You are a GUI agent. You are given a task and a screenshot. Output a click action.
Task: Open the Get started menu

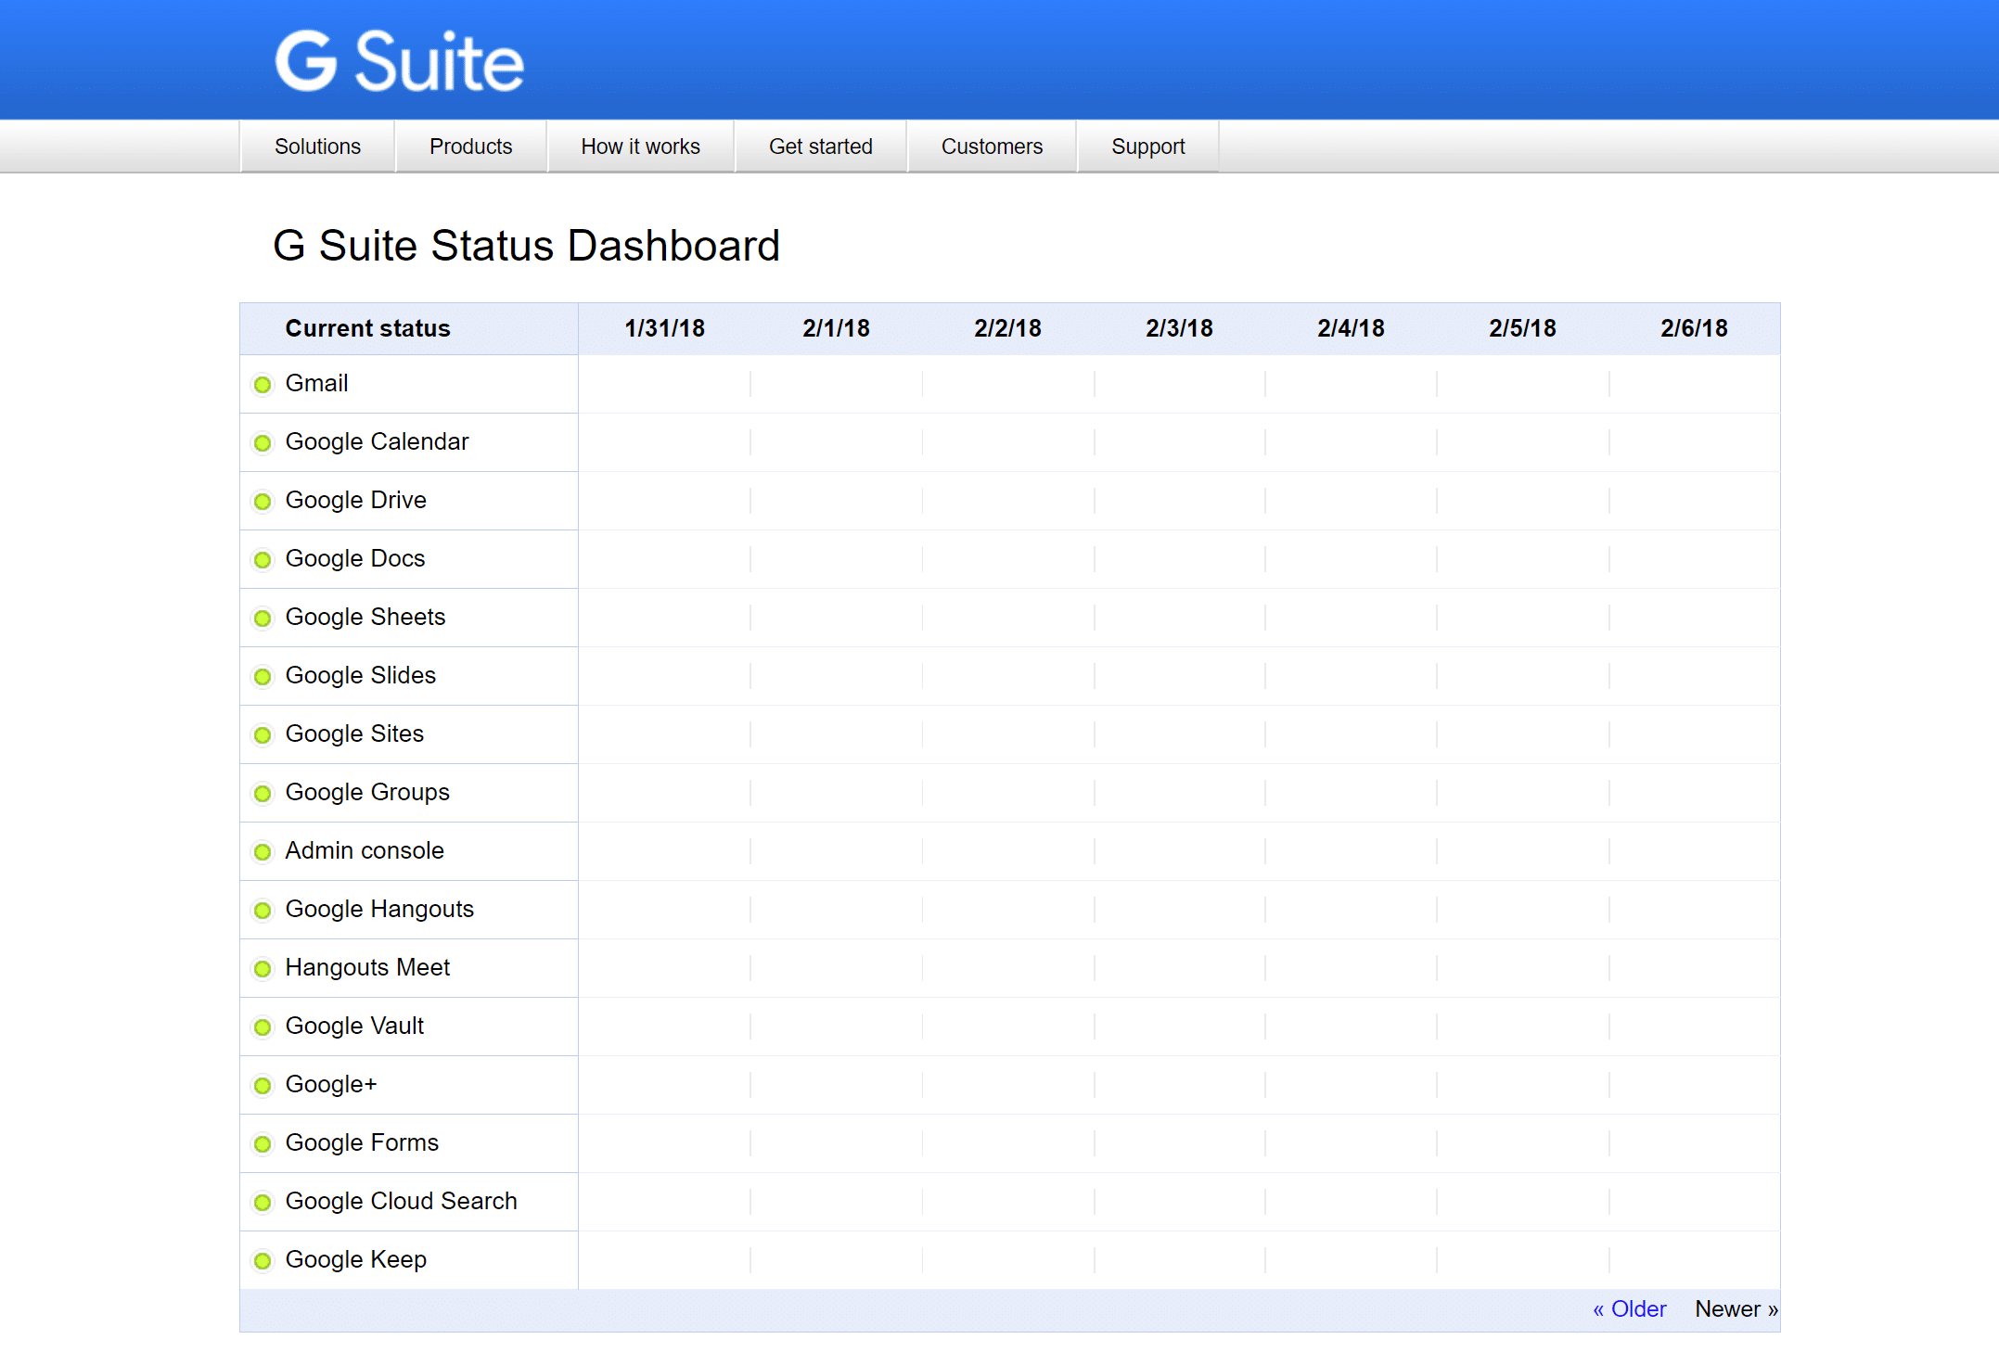(x=820, y=147)
